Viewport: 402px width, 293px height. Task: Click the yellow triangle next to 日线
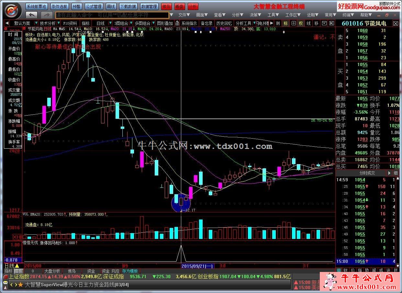point(17,266)
